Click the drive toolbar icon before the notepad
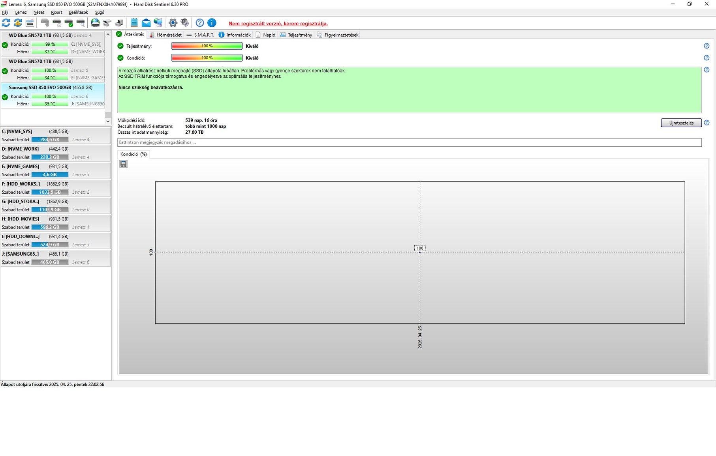Viewport: 716px width, 456px height. coord(119,23)
